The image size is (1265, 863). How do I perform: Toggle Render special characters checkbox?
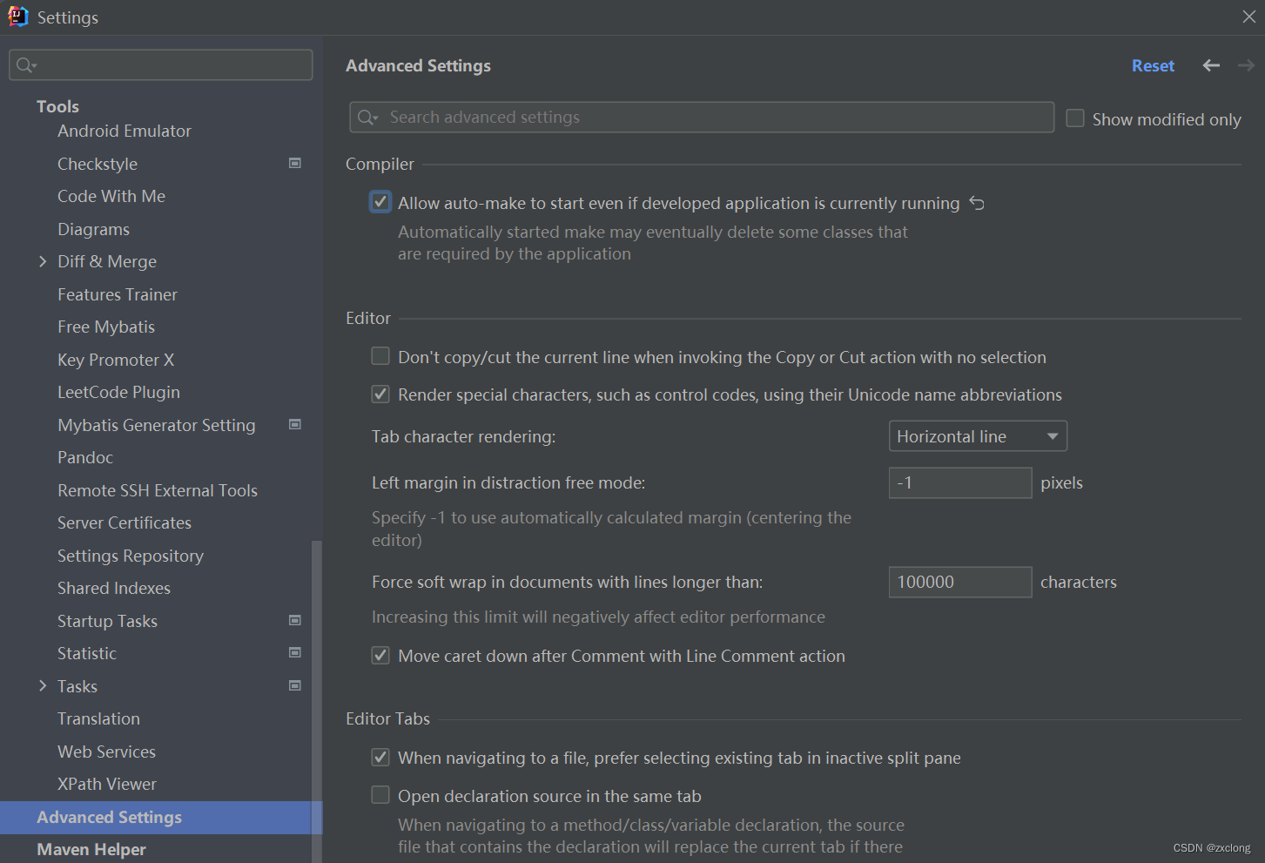[380, 394]
